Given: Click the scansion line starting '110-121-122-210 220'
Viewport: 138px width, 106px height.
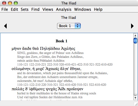Looking at the screenshot, I should click(62, 85).
